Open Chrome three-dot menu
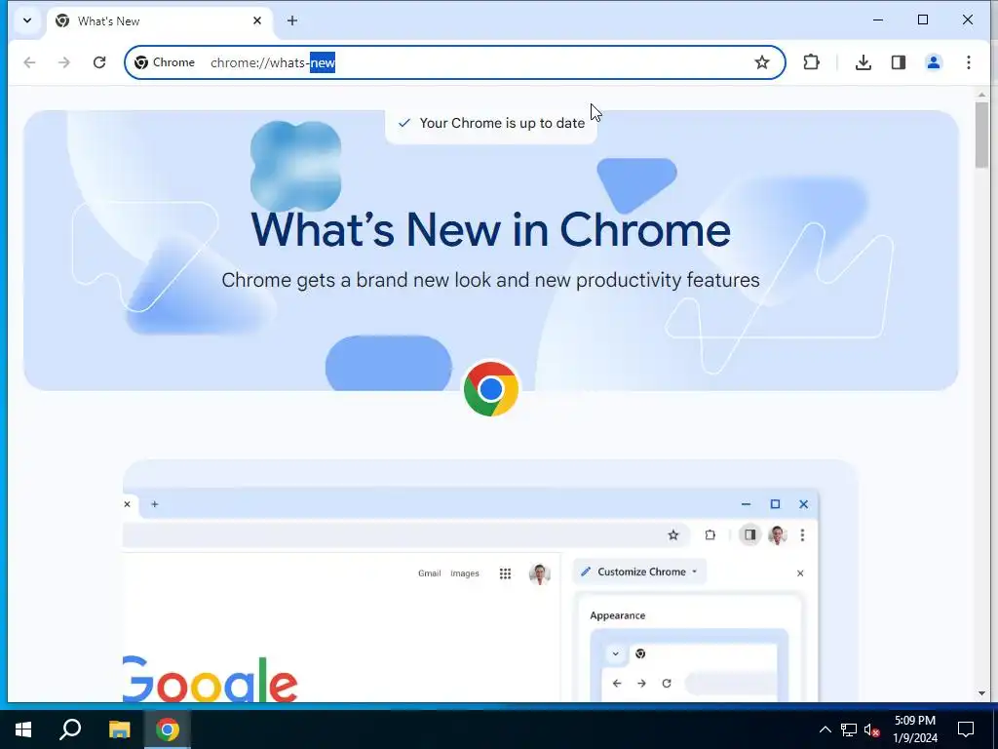This screenshot has width=998, height=749. point(968,62)
